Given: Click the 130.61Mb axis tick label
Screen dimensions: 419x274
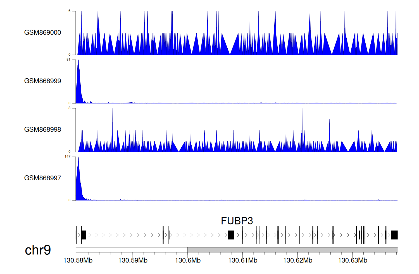Looking at the screenshot, I should click(x=242, y=261).
